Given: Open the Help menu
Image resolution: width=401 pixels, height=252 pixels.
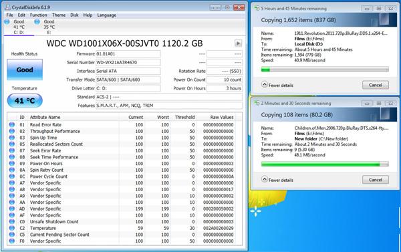Looking at the screenshot, I should 88,15.
